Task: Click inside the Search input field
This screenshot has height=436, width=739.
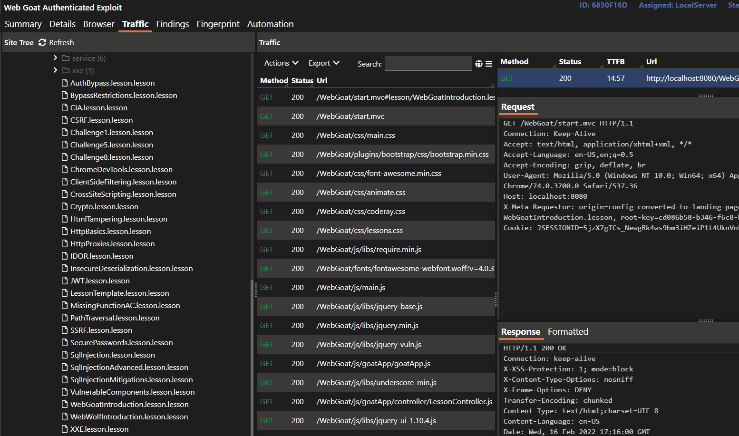Action: (428, 63)
